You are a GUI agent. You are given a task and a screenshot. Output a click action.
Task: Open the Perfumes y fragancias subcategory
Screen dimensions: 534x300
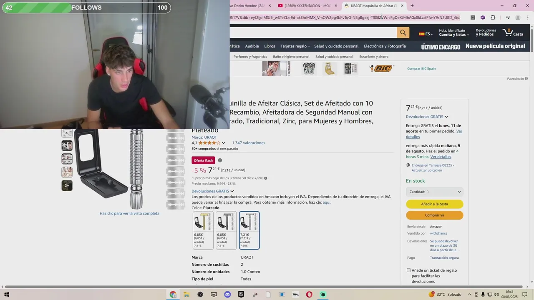pyautogui.click(x=250, y=57)
